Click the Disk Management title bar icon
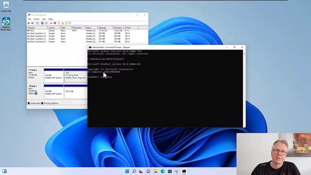The image size is (311, 175). (29, 15)
